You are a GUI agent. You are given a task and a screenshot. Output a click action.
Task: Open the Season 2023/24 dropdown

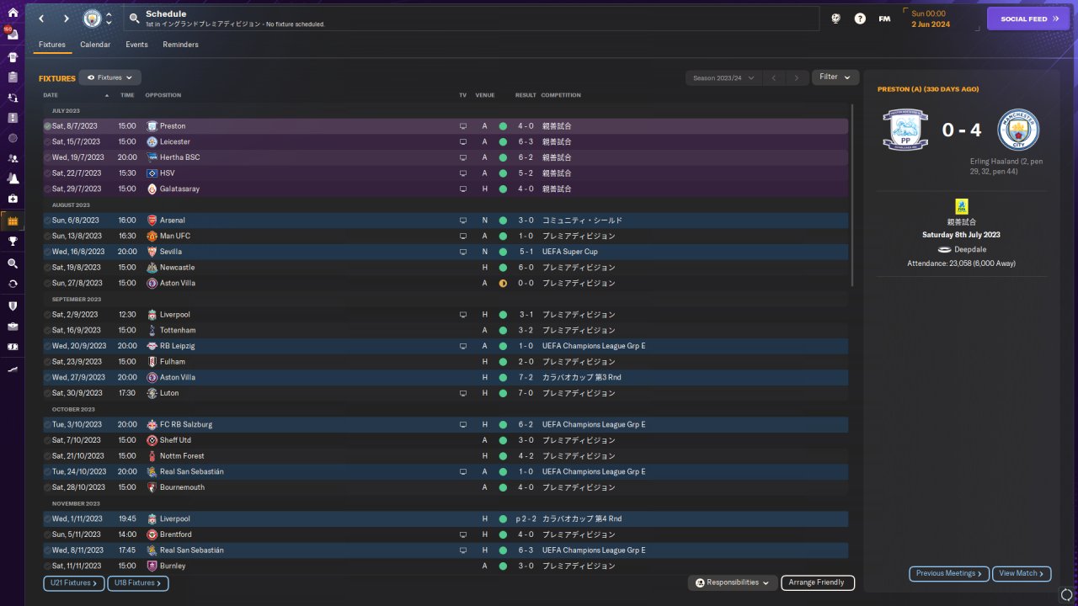[x=723, y=77]
